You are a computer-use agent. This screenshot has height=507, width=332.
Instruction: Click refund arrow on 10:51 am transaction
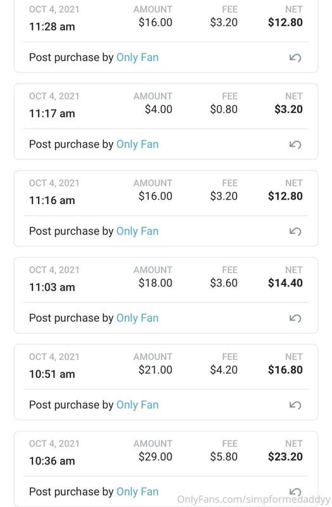point(295,405)
